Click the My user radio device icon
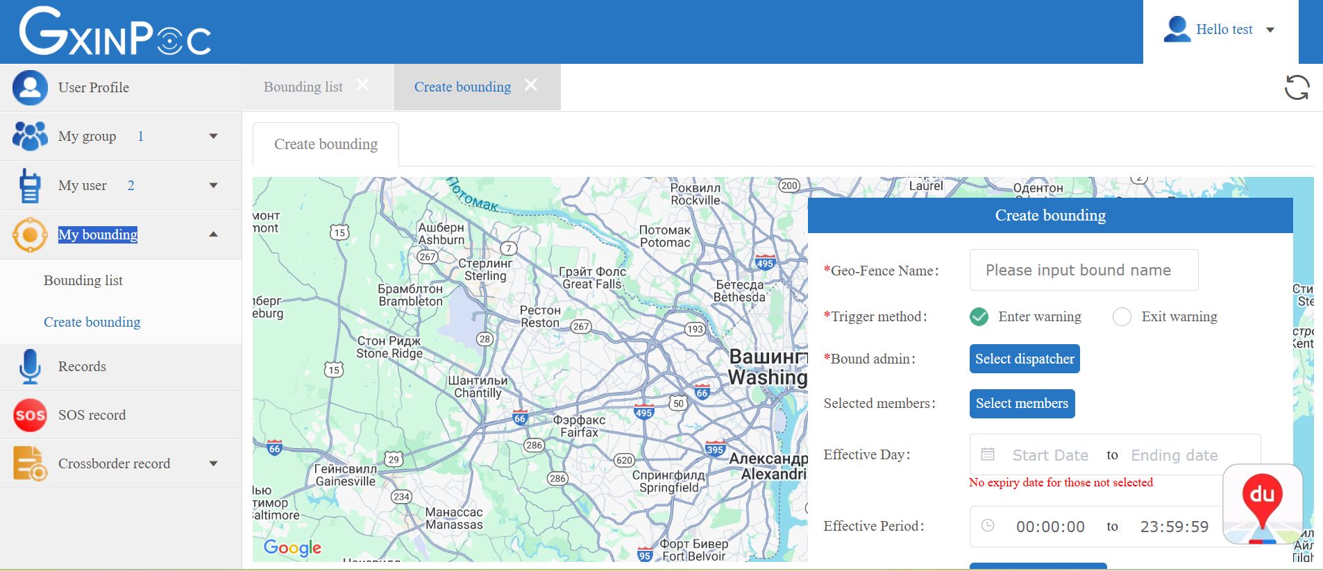1323x571 pixels. pyautogui.click(x=30, y=185)
